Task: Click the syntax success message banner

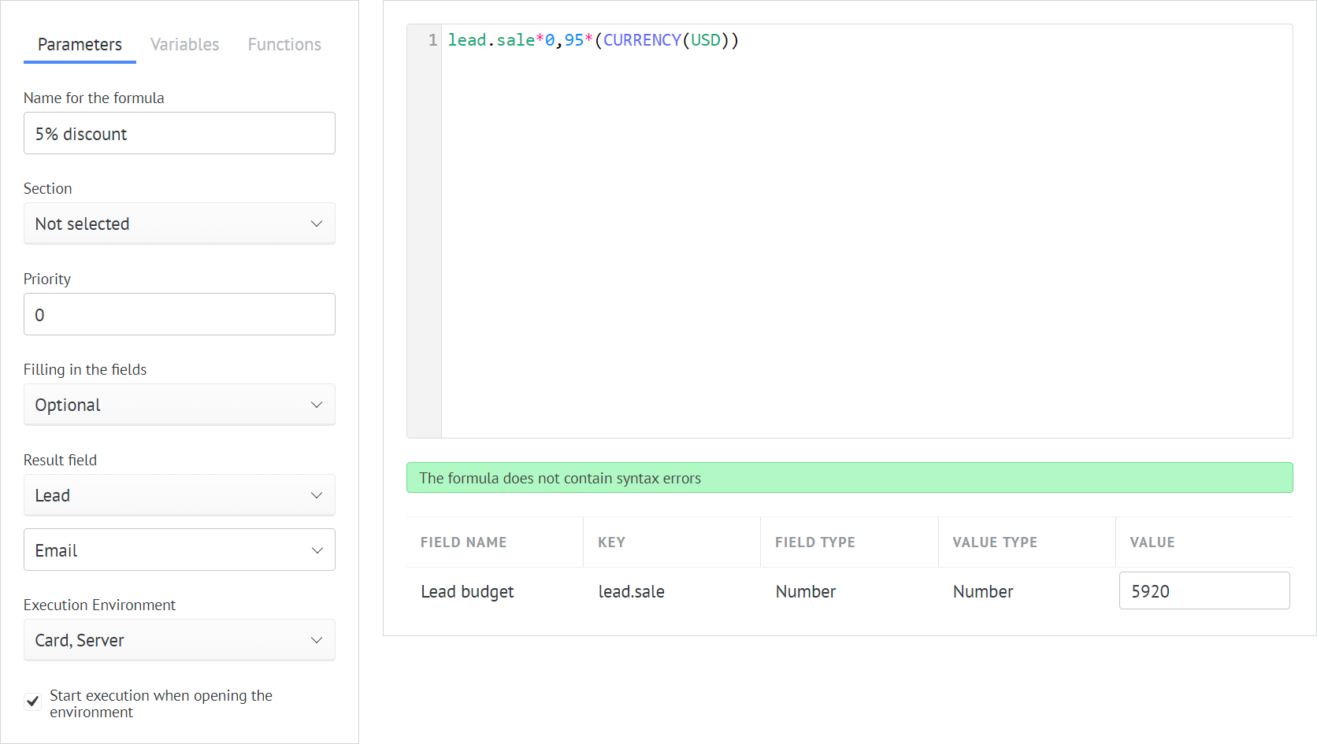Action: pos(849,478)
